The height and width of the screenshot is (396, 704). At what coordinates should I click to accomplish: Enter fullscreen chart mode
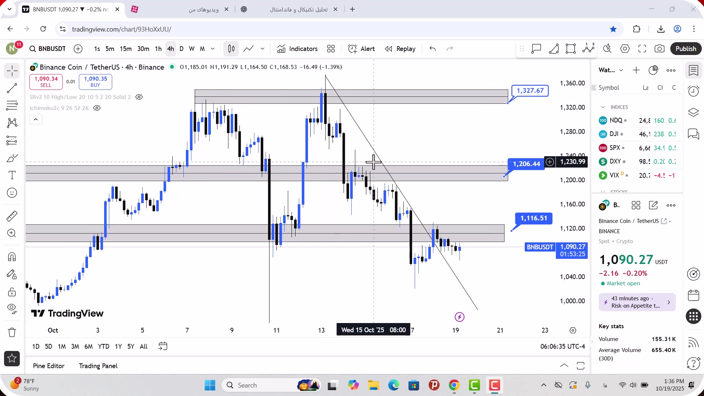click(642, 49)
